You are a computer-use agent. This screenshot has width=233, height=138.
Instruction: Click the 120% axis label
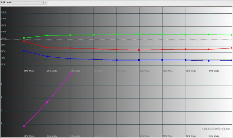(4, 25)
